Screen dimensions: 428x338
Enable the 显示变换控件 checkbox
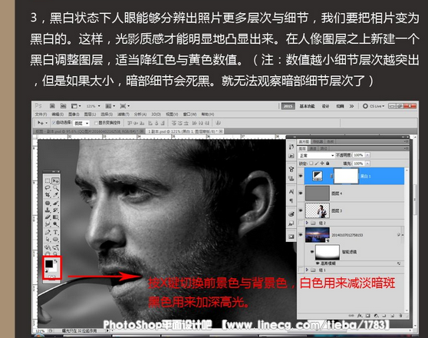point(96,123)
